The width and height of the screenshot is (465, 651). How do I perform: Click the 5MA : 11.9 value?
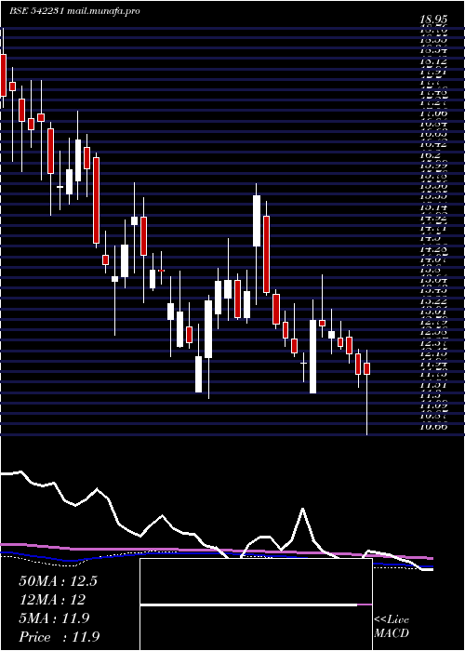(x=54, y=618)
